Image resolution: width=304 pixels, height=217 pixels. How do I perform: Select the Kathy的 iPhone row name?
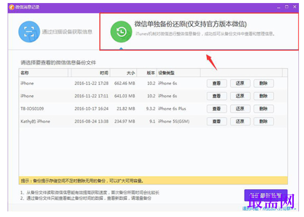(35, 121)
